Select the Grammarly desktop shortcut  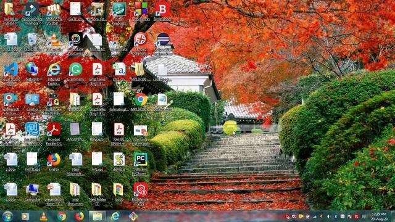75,72
